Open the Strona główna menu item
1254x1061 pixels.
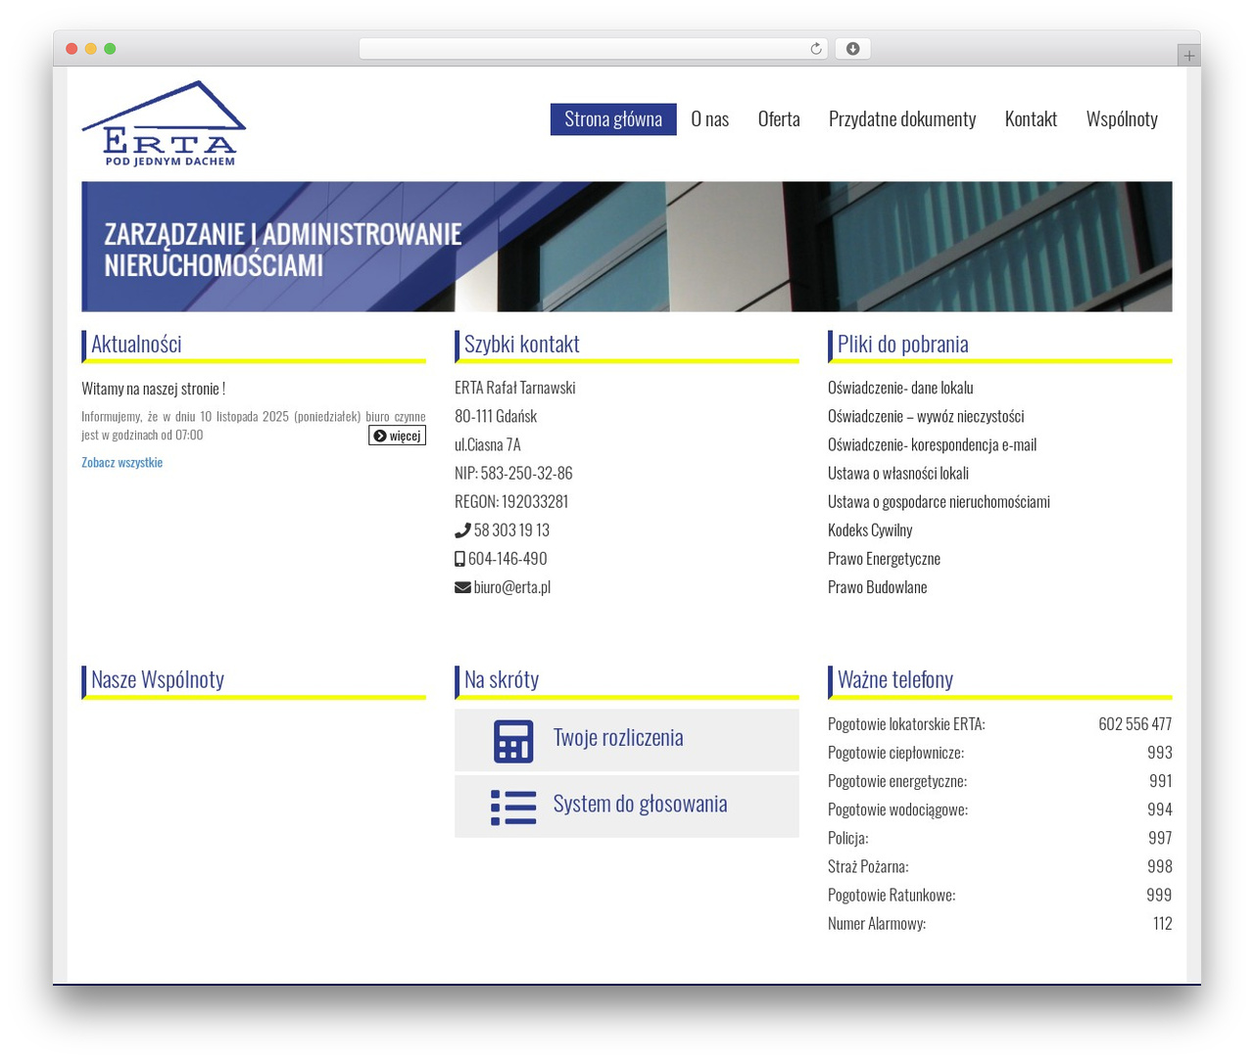click(613, 119)
